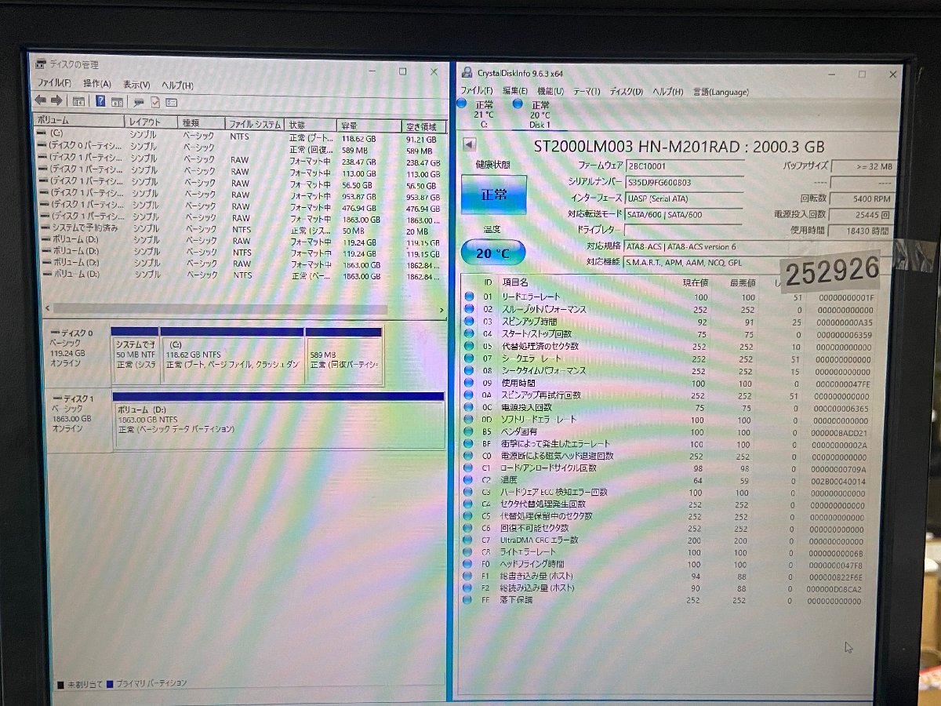The width and height of the screenshot is (941, 706).
Task: Click the blue status circle for drive C:
Action: click(x=461, y=104)
